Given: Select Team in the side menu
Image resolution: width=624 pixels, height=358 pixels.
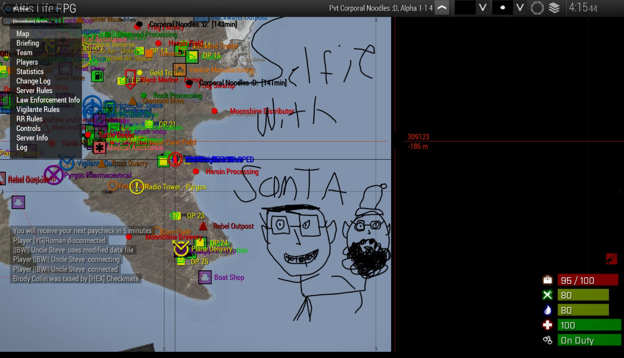Looking at the screenshot, I should 46,52.
